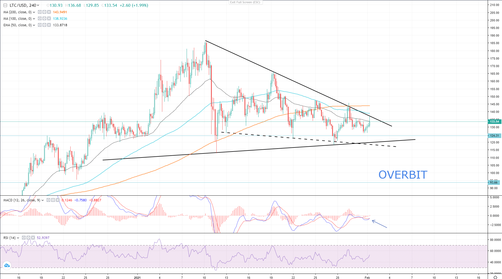Click the Feb label on time axis
This screenshot has width=502, height=279.
(x=367, y=277)
